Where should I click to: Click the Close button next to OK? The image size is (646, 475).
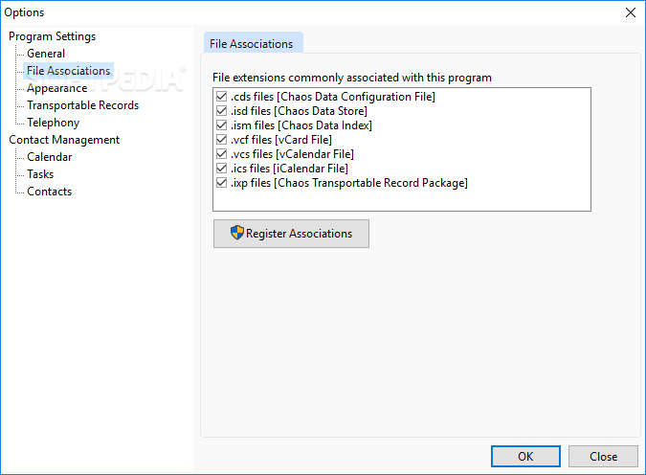tap(603, 457)
